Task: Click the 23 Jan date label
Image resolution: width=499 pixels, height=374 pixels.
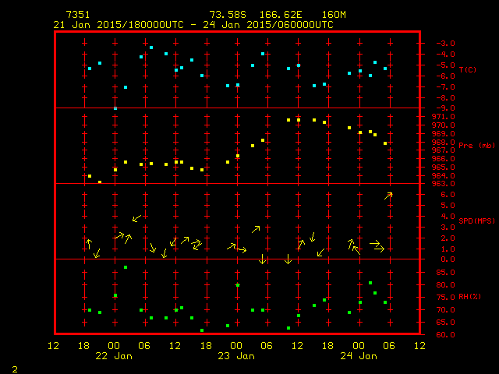Action: (236, 356)
